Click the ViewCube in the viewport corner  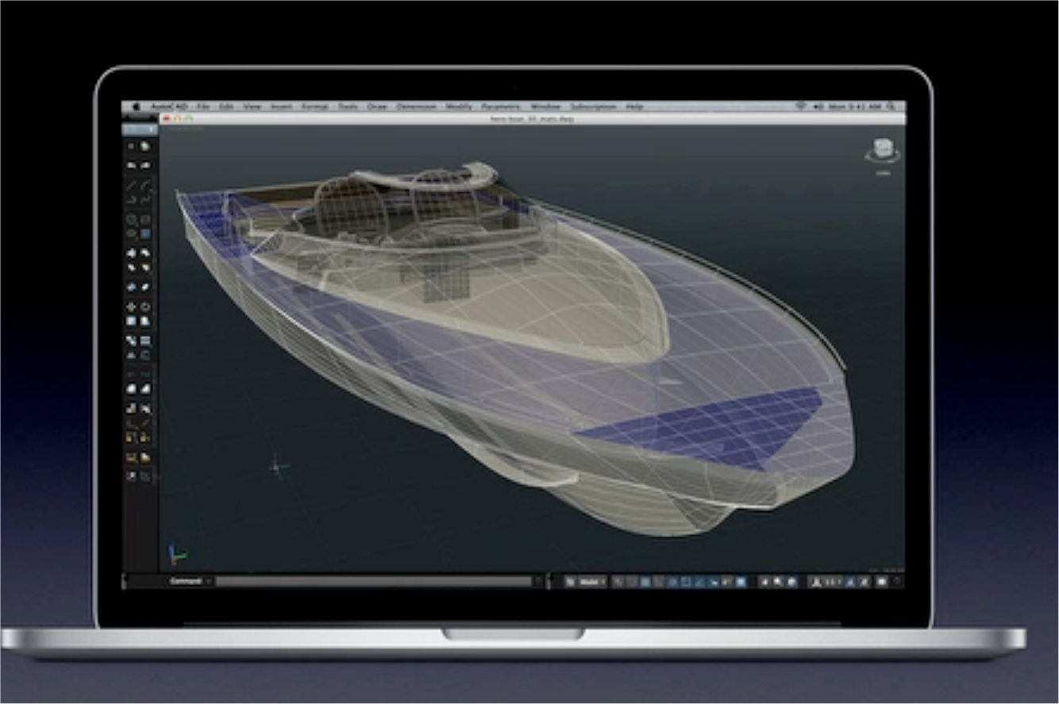click(x=882, y=151)
